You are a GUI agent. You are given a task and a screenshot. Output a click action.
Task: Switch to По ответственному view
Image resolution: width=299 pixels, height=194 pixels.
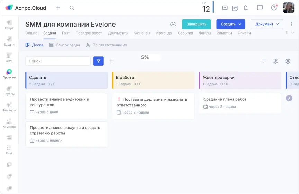107,45
